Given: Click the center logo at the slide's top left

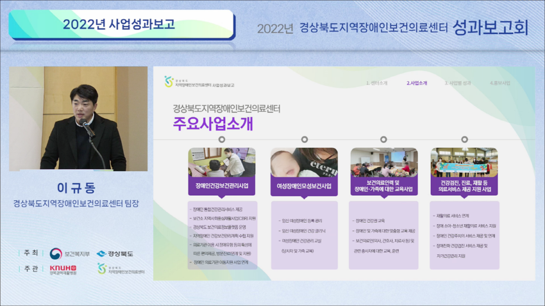Looking at the screenshot, I should tap(169, 81).
